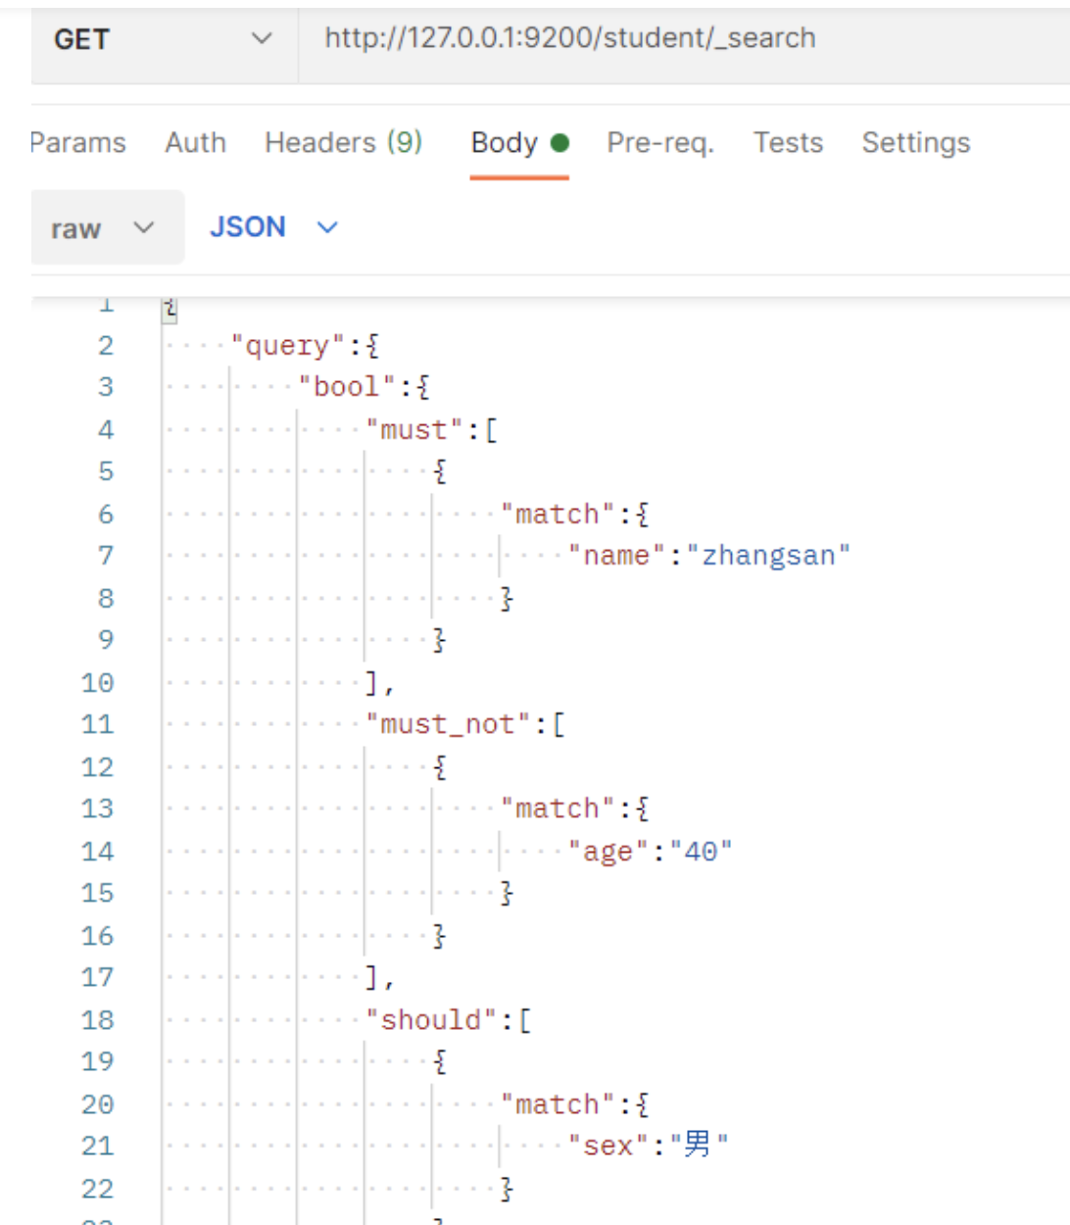Go to the Pre-req. tab

660,143
